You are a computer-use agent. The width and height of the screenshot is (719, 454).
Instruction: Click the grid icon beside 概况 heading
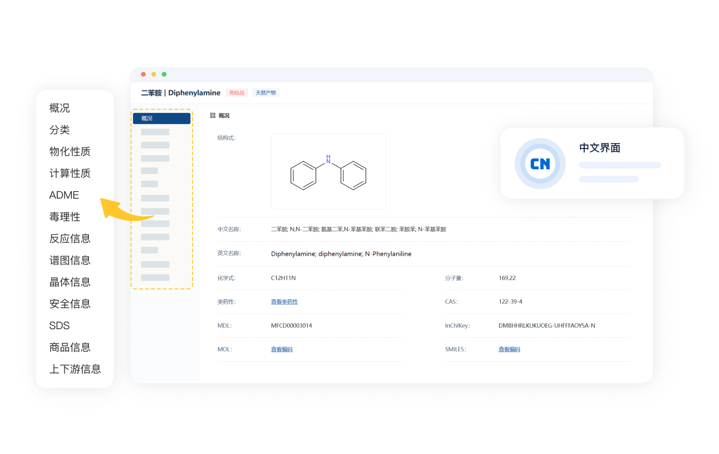click(x=212, y=115)
